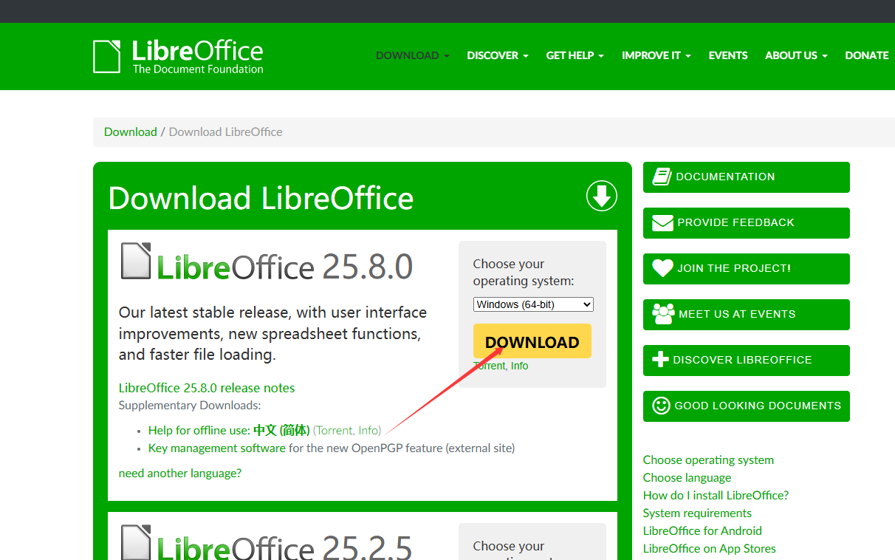Image resolution: width=895 pixels, height=560 pixels.
Task: Open the Windows (64-bit) operating system dropdown
Action: [532, 304]
